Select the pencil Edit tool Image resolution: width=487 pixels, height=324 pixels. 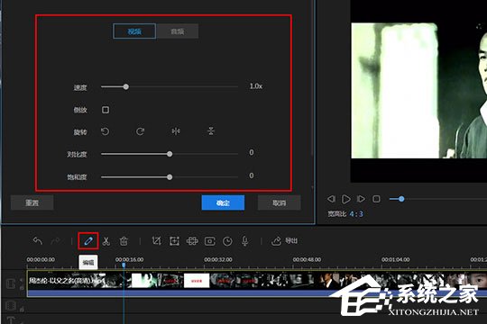[88, 241]
